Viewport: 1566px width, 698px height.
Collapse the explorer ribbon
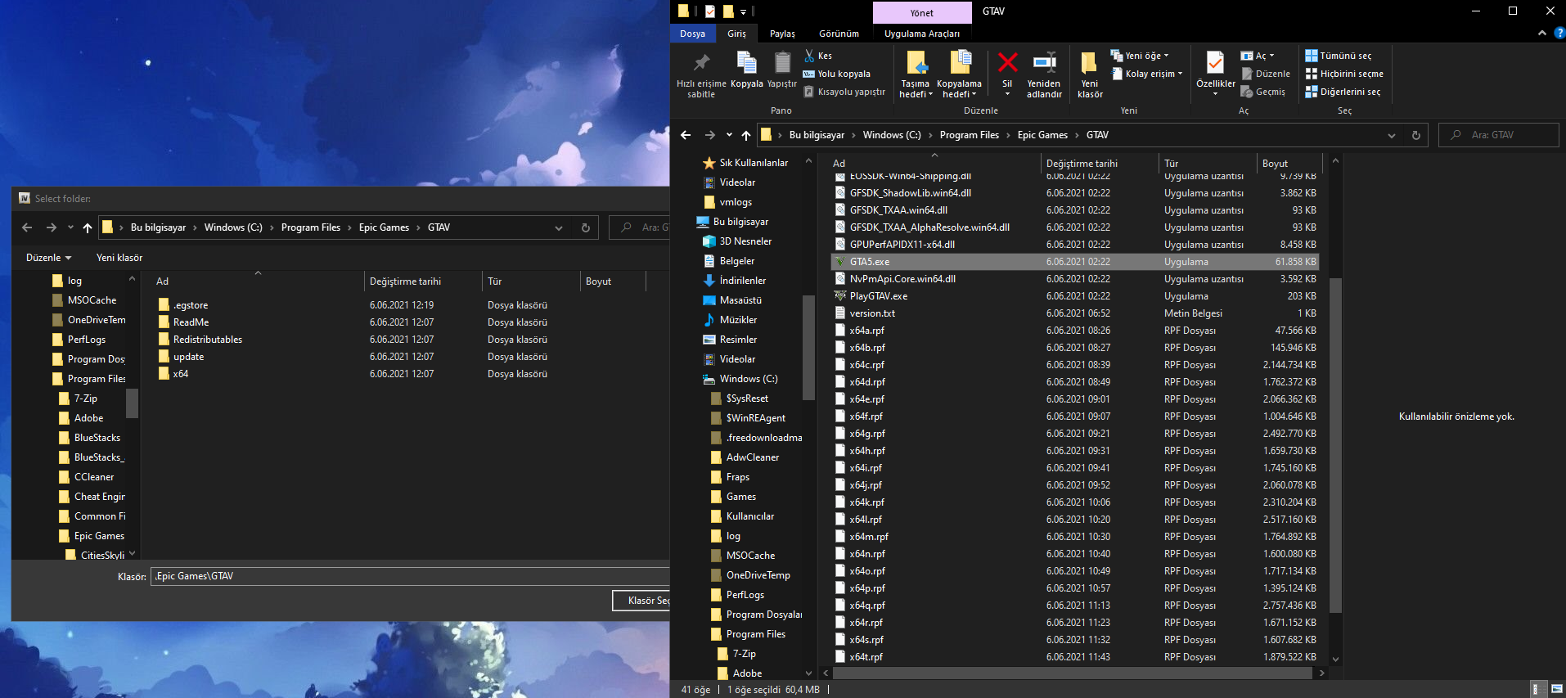click(1542, 33)
